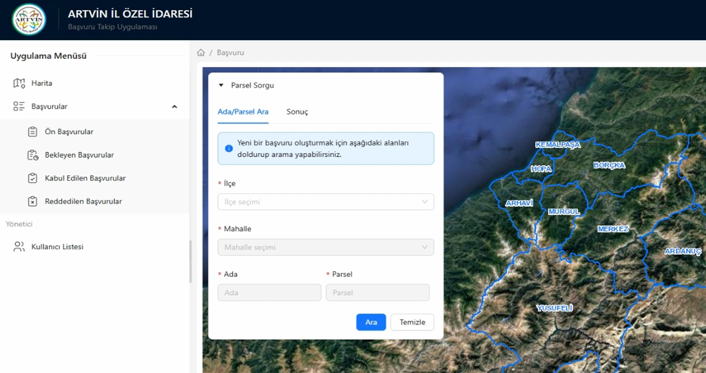Click the Ada input field

269,293
